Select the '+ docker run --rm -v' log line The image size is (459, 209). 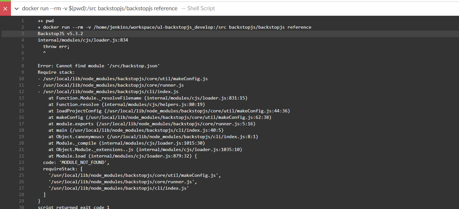point(175,27)
